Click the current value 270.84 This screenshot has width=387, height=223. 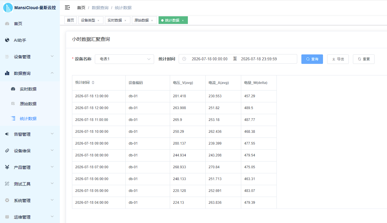click(214, 167)
